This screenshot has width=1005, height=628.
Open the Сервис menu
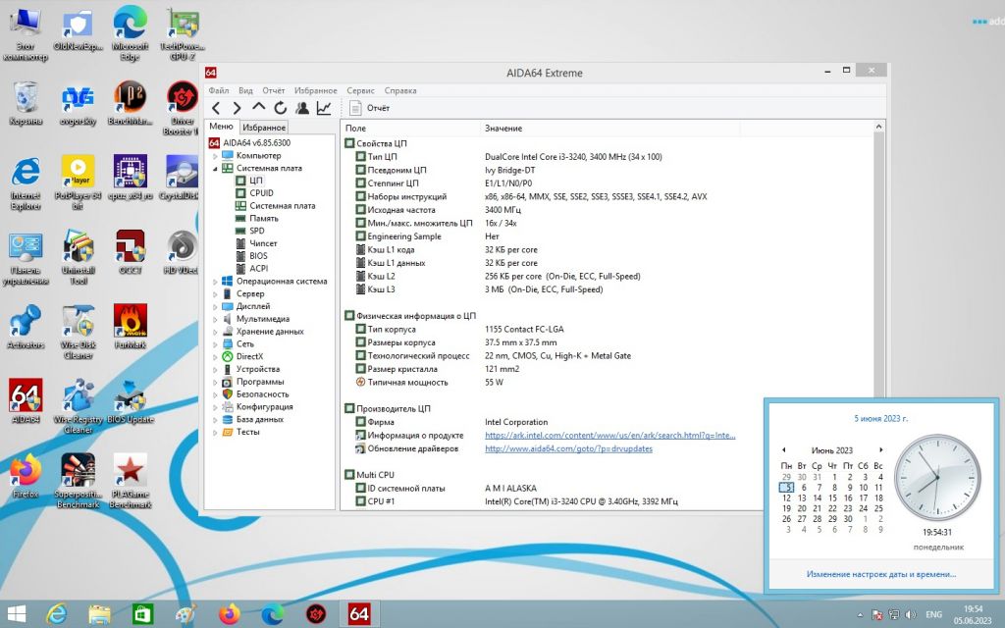[360, 90]
